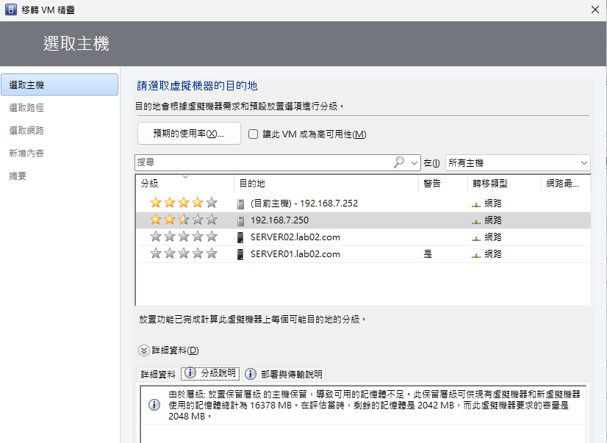Open the search options dropdown arrow
The height and width of the screenshot is (443, 607).
click(x=414, y=162)
